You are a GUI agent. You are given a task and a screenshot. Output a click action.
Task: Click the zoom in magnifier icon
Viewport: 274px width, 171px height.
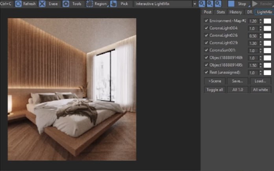click(x=202, y=4)
